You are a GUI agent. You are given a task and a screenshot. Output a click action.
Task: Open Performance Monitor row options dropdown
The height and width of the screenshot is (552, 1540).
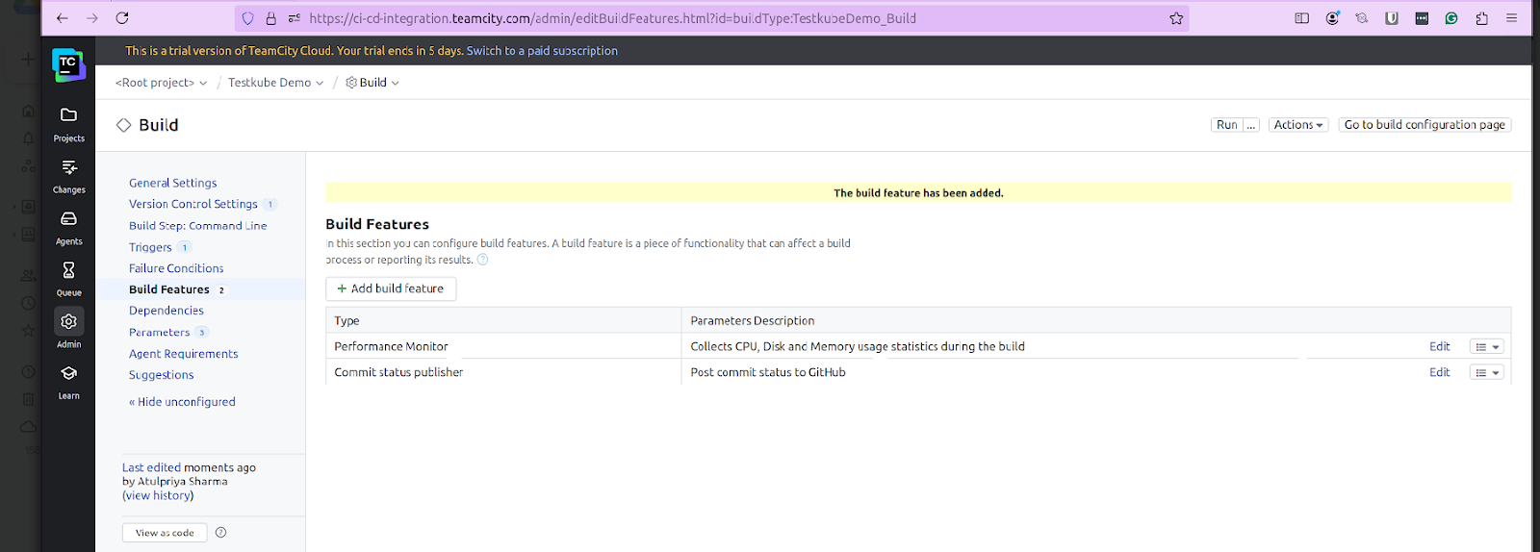pos(1487,347)
